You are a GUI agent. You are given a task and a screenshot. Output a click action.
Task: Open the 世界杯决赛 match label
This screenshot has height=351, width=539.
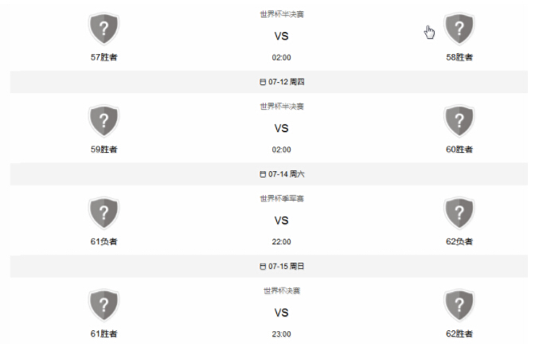click(x=282, y=291)
